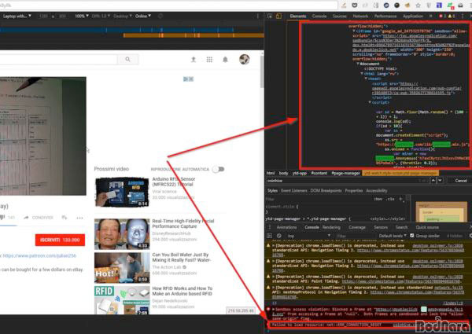Collapse the #document node triangle
Image resolution: width=472 pixels, height=334 pixels.
point(358,64)
